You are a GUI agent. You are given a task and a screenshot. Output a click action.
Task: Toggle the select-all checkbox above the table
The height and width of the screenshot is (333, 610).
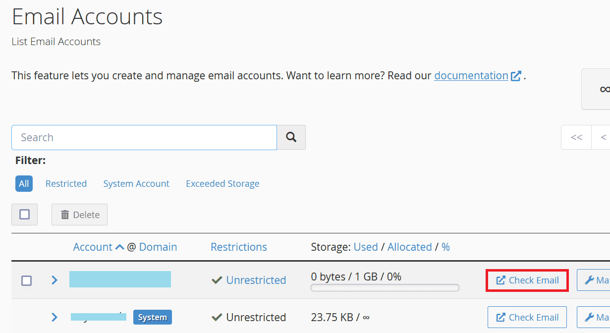[24, 214]
